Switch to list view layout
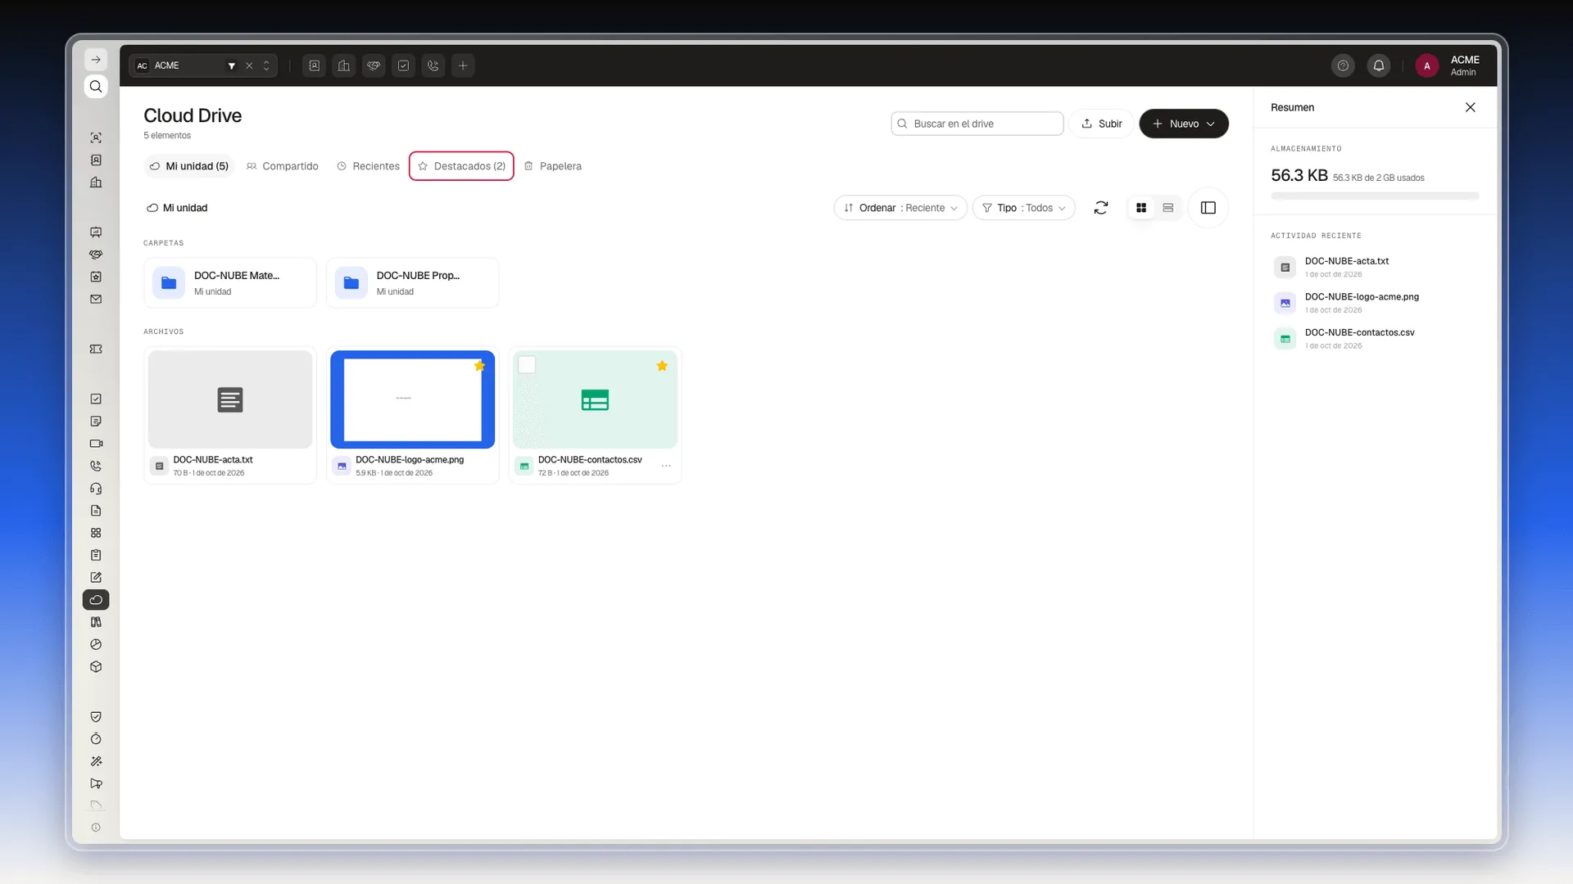The width and height of the screenshot is (1573, 884). (x=1168, y=208)
